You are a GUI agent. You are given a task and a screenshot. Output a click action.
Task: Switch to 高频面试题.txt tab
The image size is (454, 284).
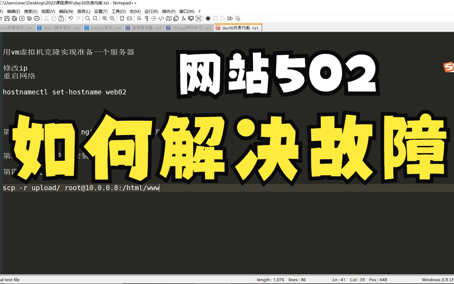coord(144,28)
